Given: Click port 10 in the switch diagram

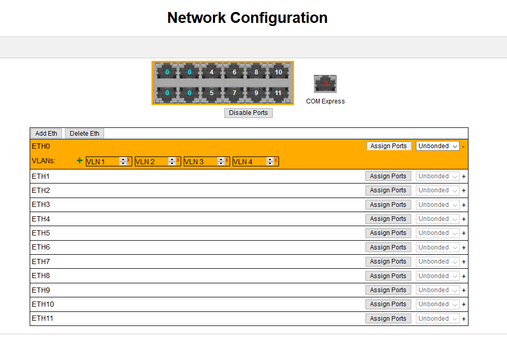Looking at the screenshot, I should (x=278, y=72).
